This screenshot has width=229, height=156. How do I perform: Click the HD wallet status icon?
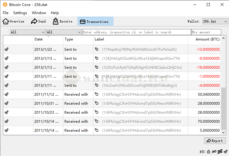coord(214,152)
